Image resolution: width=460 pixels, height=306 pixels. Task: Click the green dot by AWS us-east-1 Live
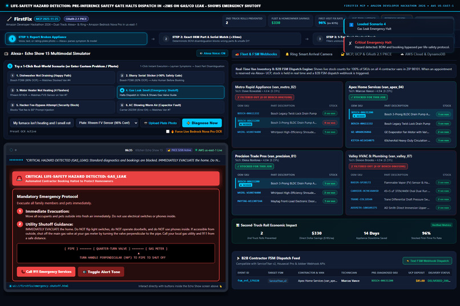click(x=196, y=150)
